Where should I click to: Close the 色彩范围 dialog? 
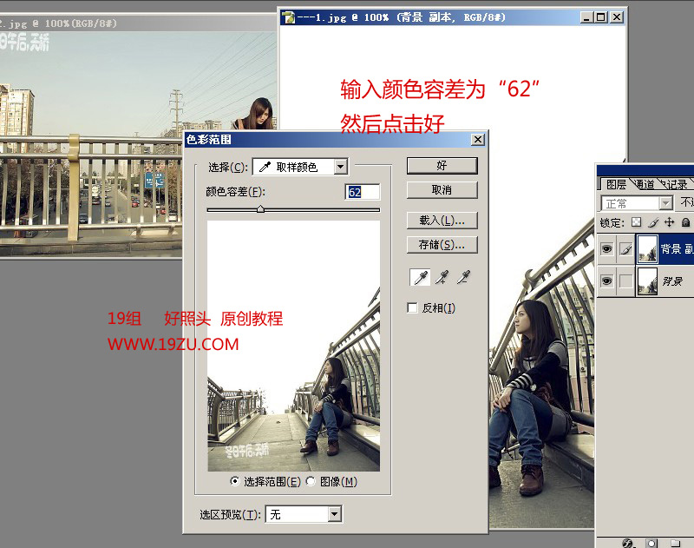(478, 140)
